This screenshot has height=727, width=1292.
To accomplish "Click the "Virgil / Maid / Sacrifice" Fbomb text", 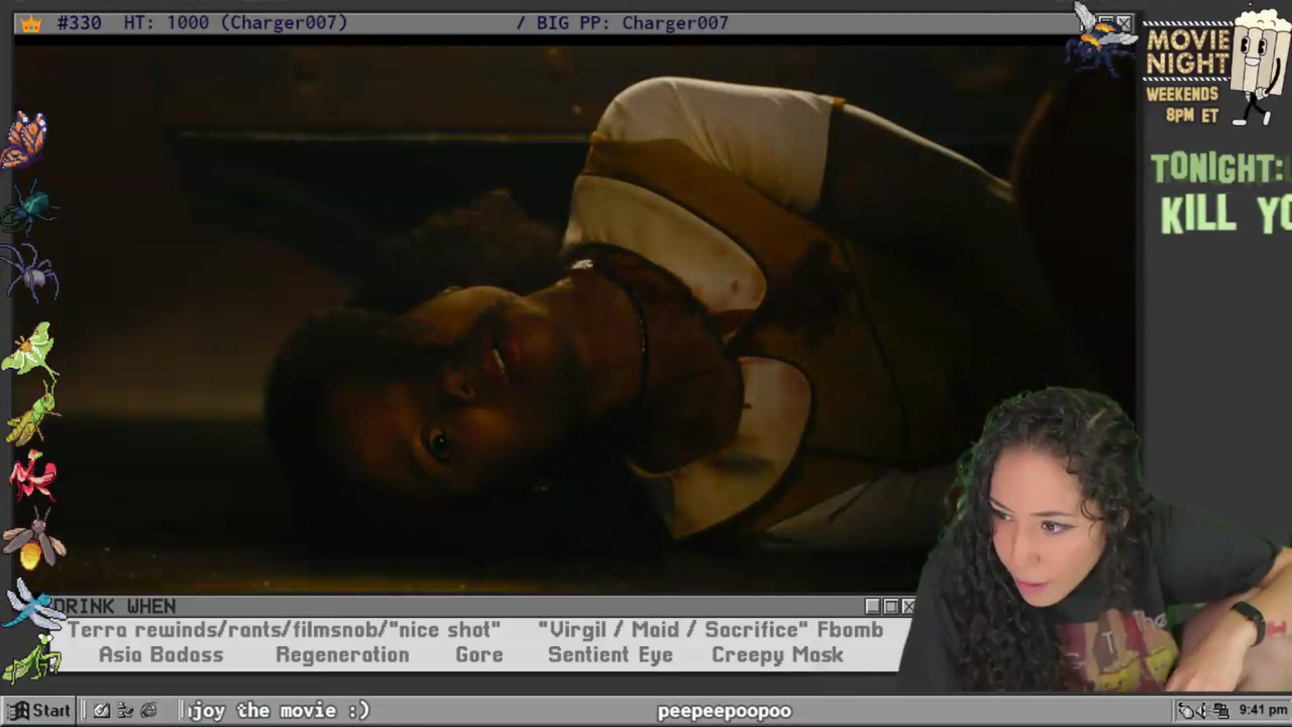I will pos(711,630).
